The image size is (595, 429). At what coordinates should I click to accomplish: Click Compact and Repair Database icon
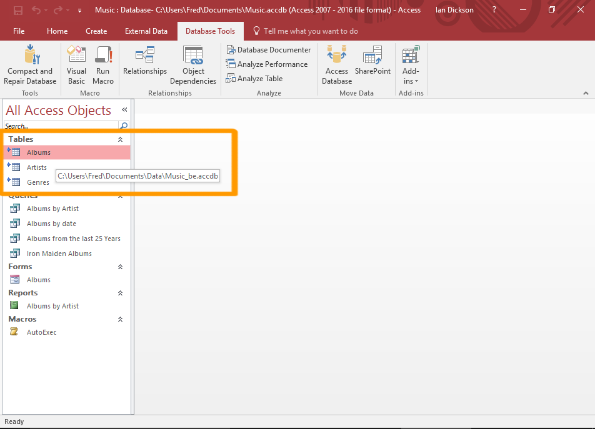(32, 54)
